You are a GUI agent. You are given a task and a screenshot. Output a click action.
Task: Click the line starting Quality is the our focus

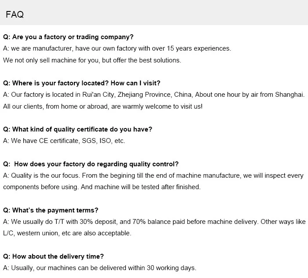[153, 176]
